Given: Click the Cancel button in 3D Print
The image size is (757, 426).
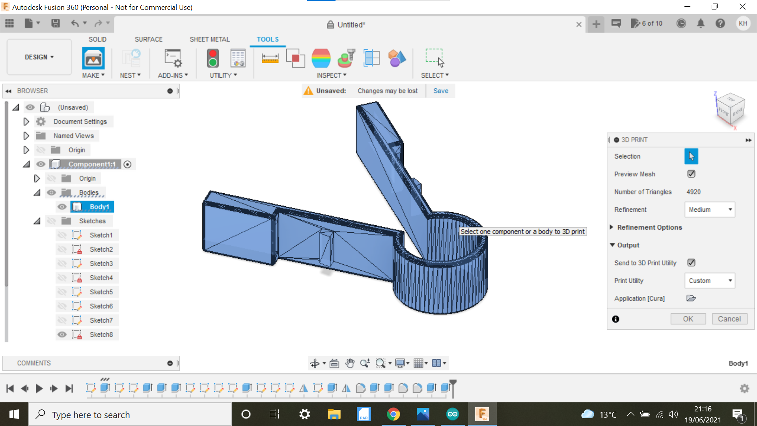Looking at the screenshot, I should (729, 319).
